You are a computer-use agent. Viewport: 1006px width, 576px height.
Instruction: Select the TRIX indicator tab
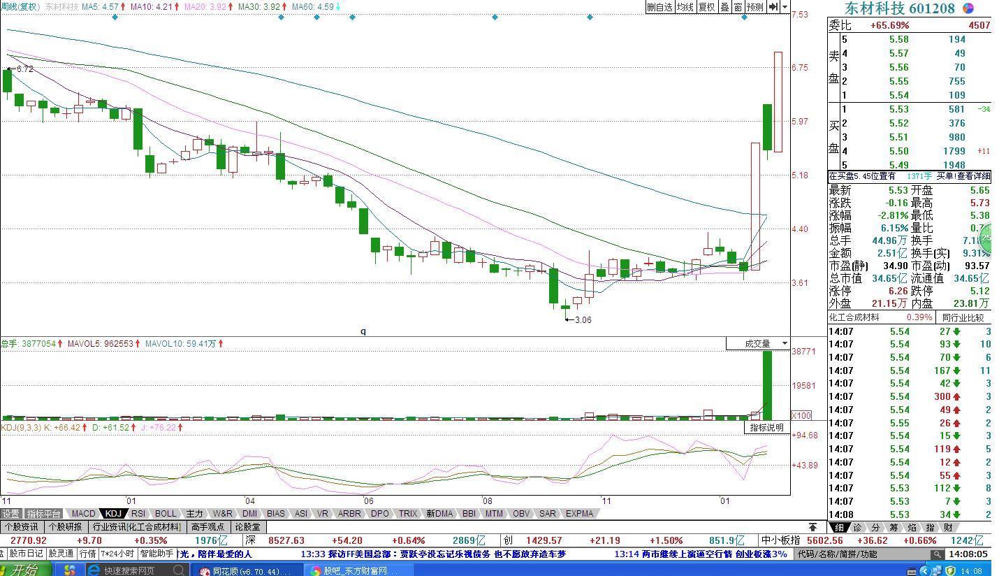(x=408, y=514)
